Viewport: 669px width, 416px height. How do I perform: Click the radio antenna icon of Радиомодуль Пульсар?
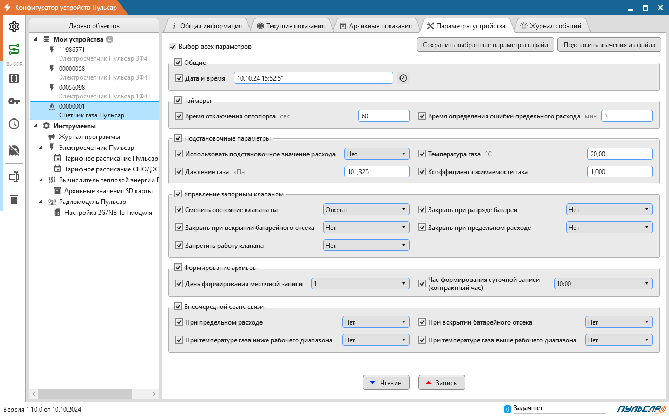tap(52, 202)
